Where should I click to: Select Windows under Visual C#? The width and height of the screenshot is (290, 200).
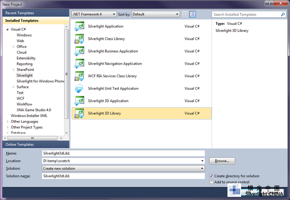click(x=24, y=35)
